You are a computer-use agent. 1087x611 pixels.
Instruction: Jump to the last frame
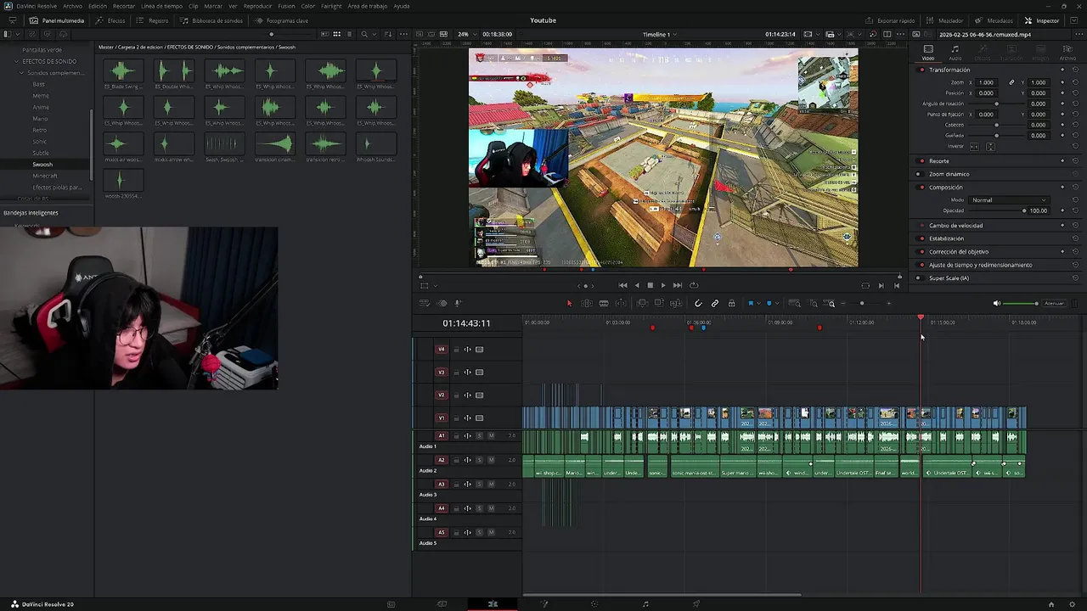pos(677,285)
